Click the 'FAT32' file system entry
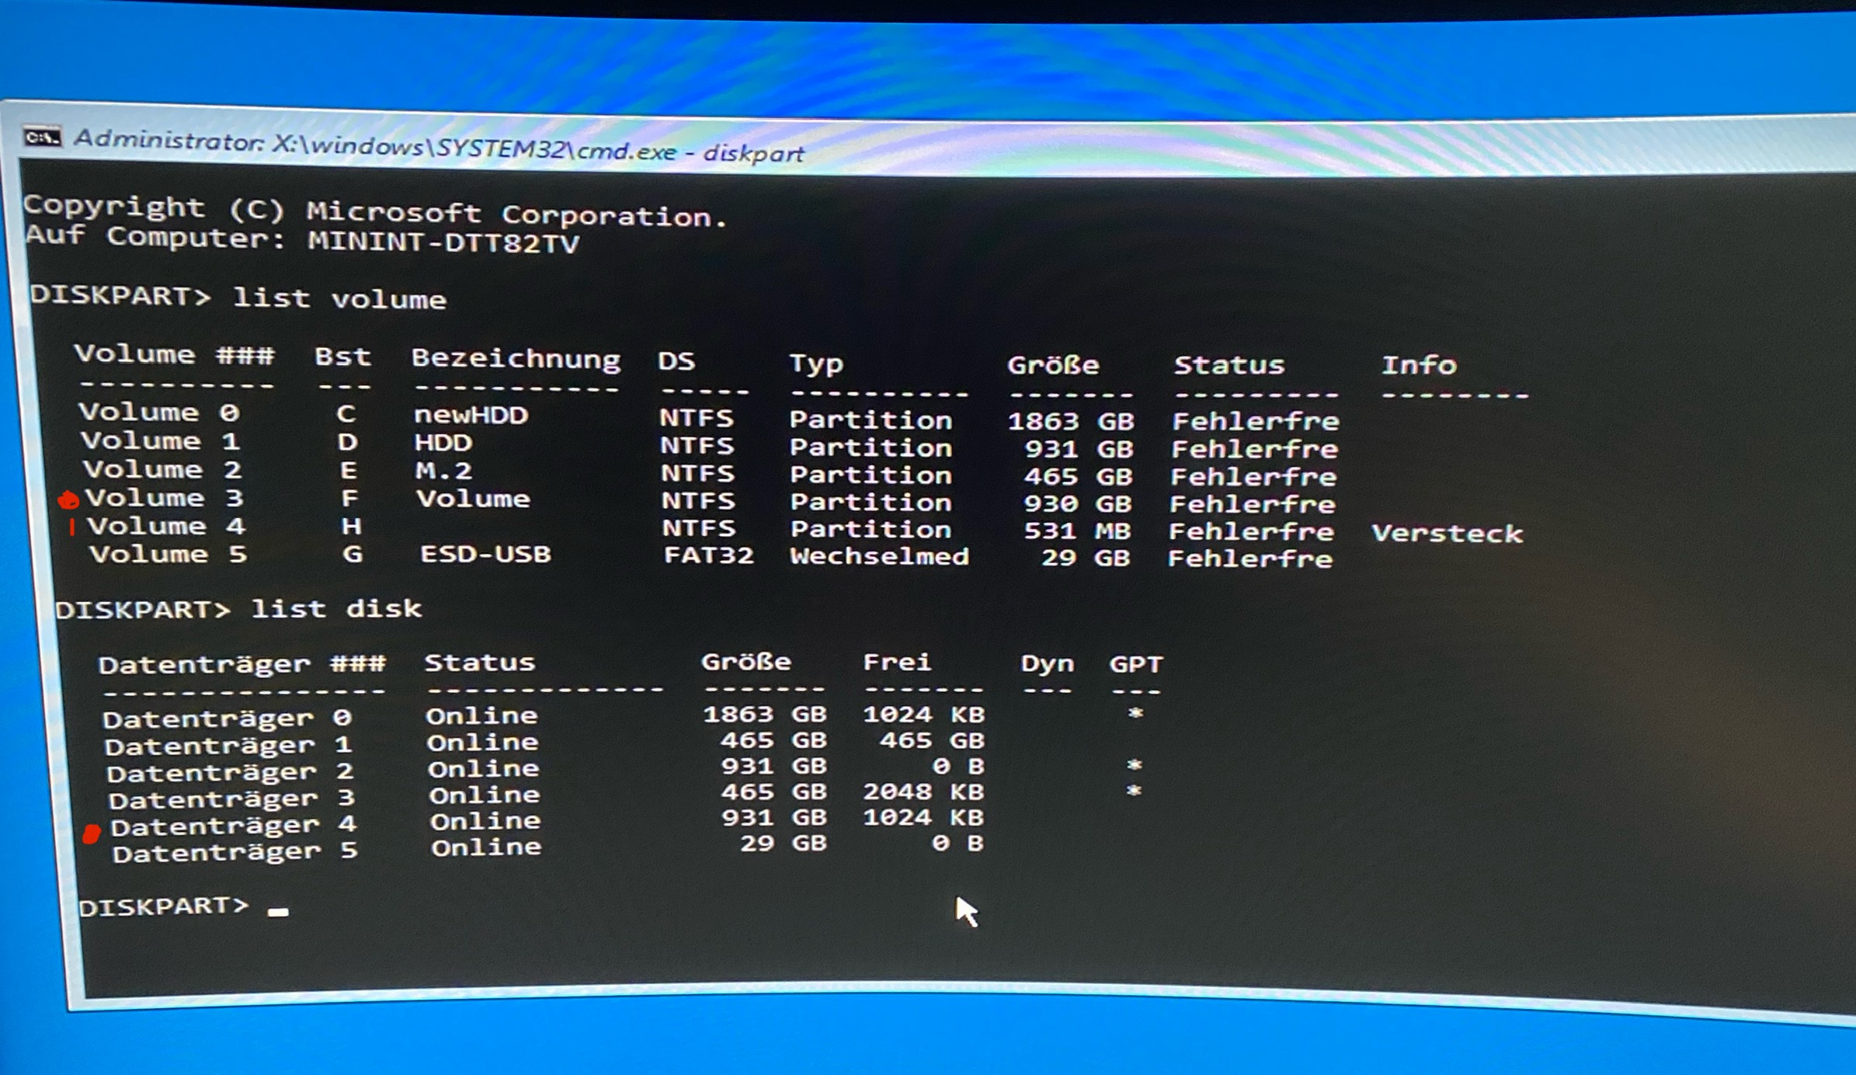 [x=708, y=555]
